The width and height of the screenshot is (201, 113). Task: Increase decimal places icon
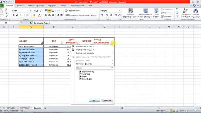[x=116, y=15]
